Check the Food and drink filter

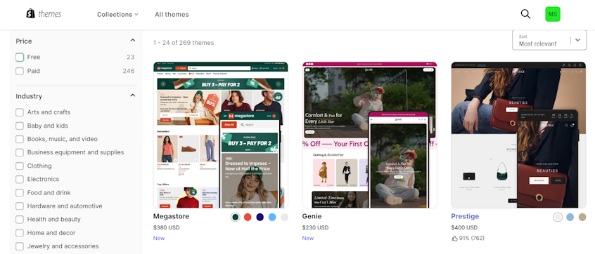click(20, 193)
